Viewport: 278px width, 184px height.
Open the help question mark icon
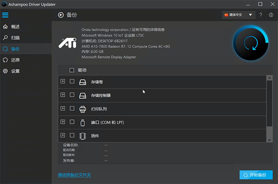point(261,15)
